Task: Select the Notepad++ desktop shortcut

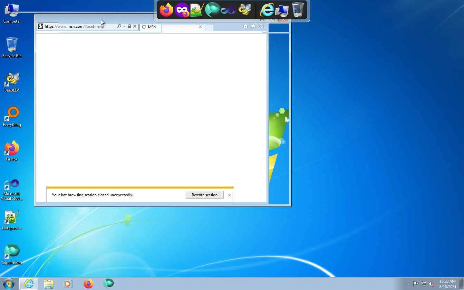Action: (x=12, y=220)
